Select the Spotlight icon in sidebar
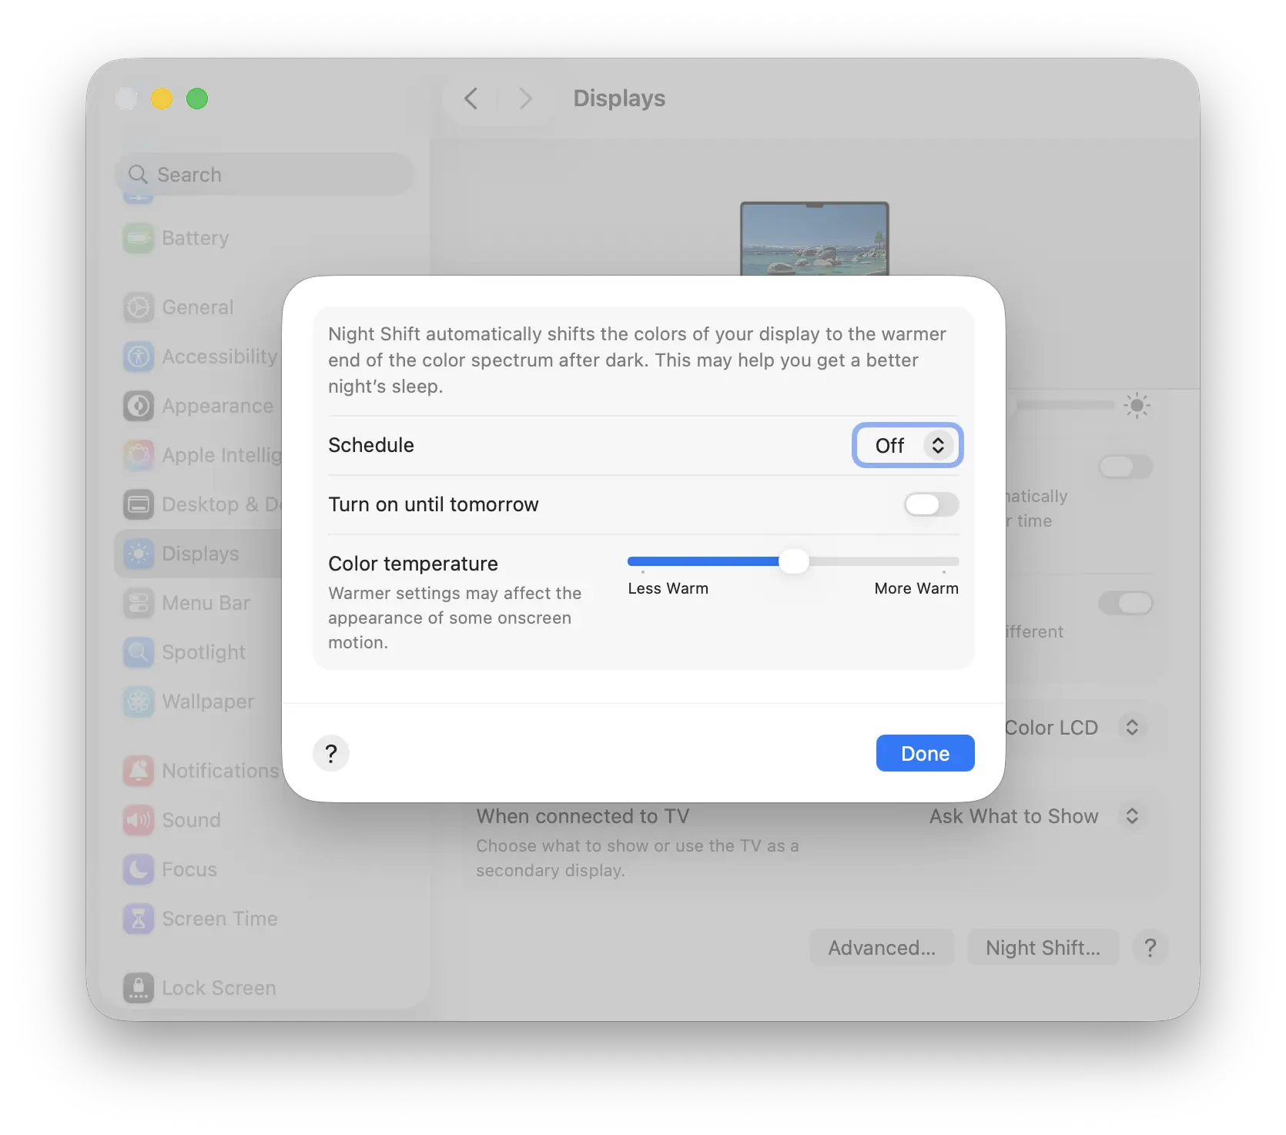 click(x=139, y=652)
